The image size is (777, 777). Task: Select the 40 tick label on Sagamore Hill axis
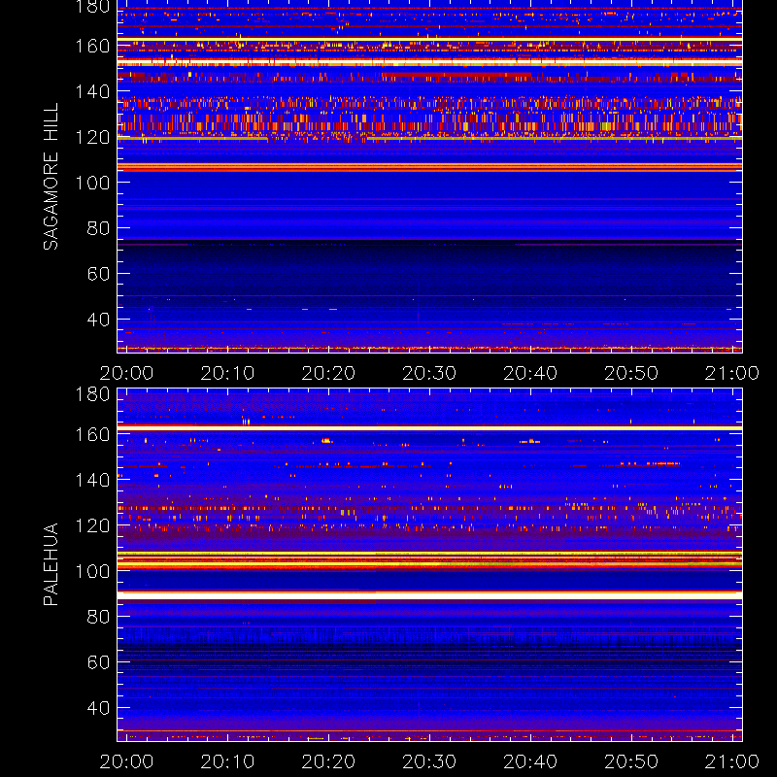click(x=98, y=320)
